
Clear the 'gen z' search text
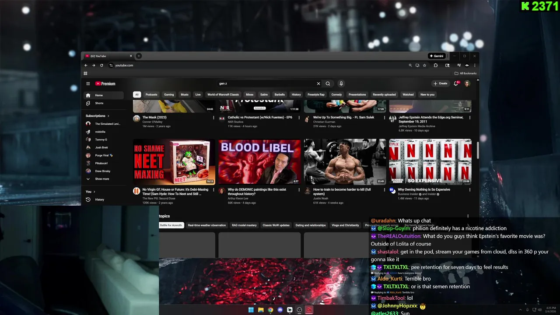pos(318,84)
